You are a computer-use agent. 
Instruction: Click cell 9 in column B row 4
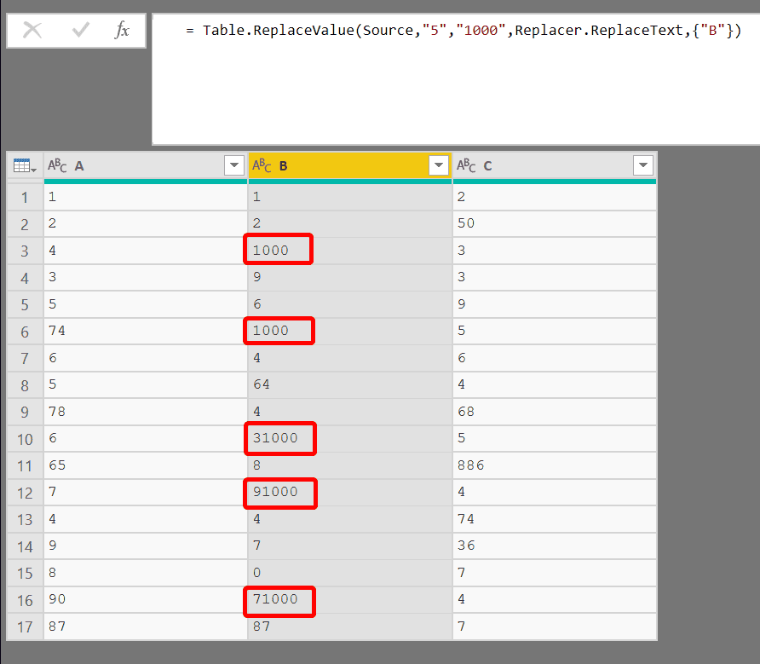[x=350, y=277]
